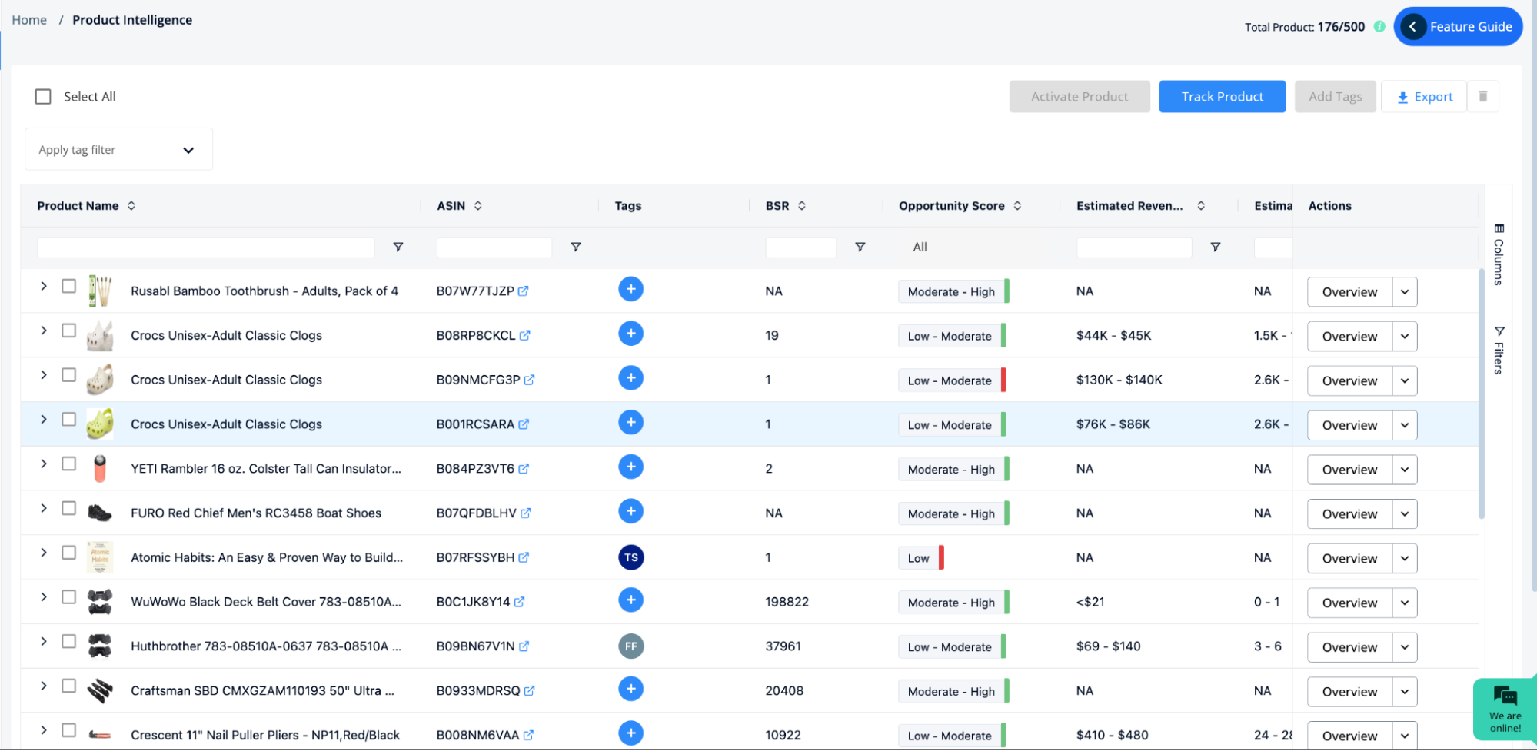Open the Overview dropdown arrow on FURO Boat Shoes row

(x=1404, y=513)
